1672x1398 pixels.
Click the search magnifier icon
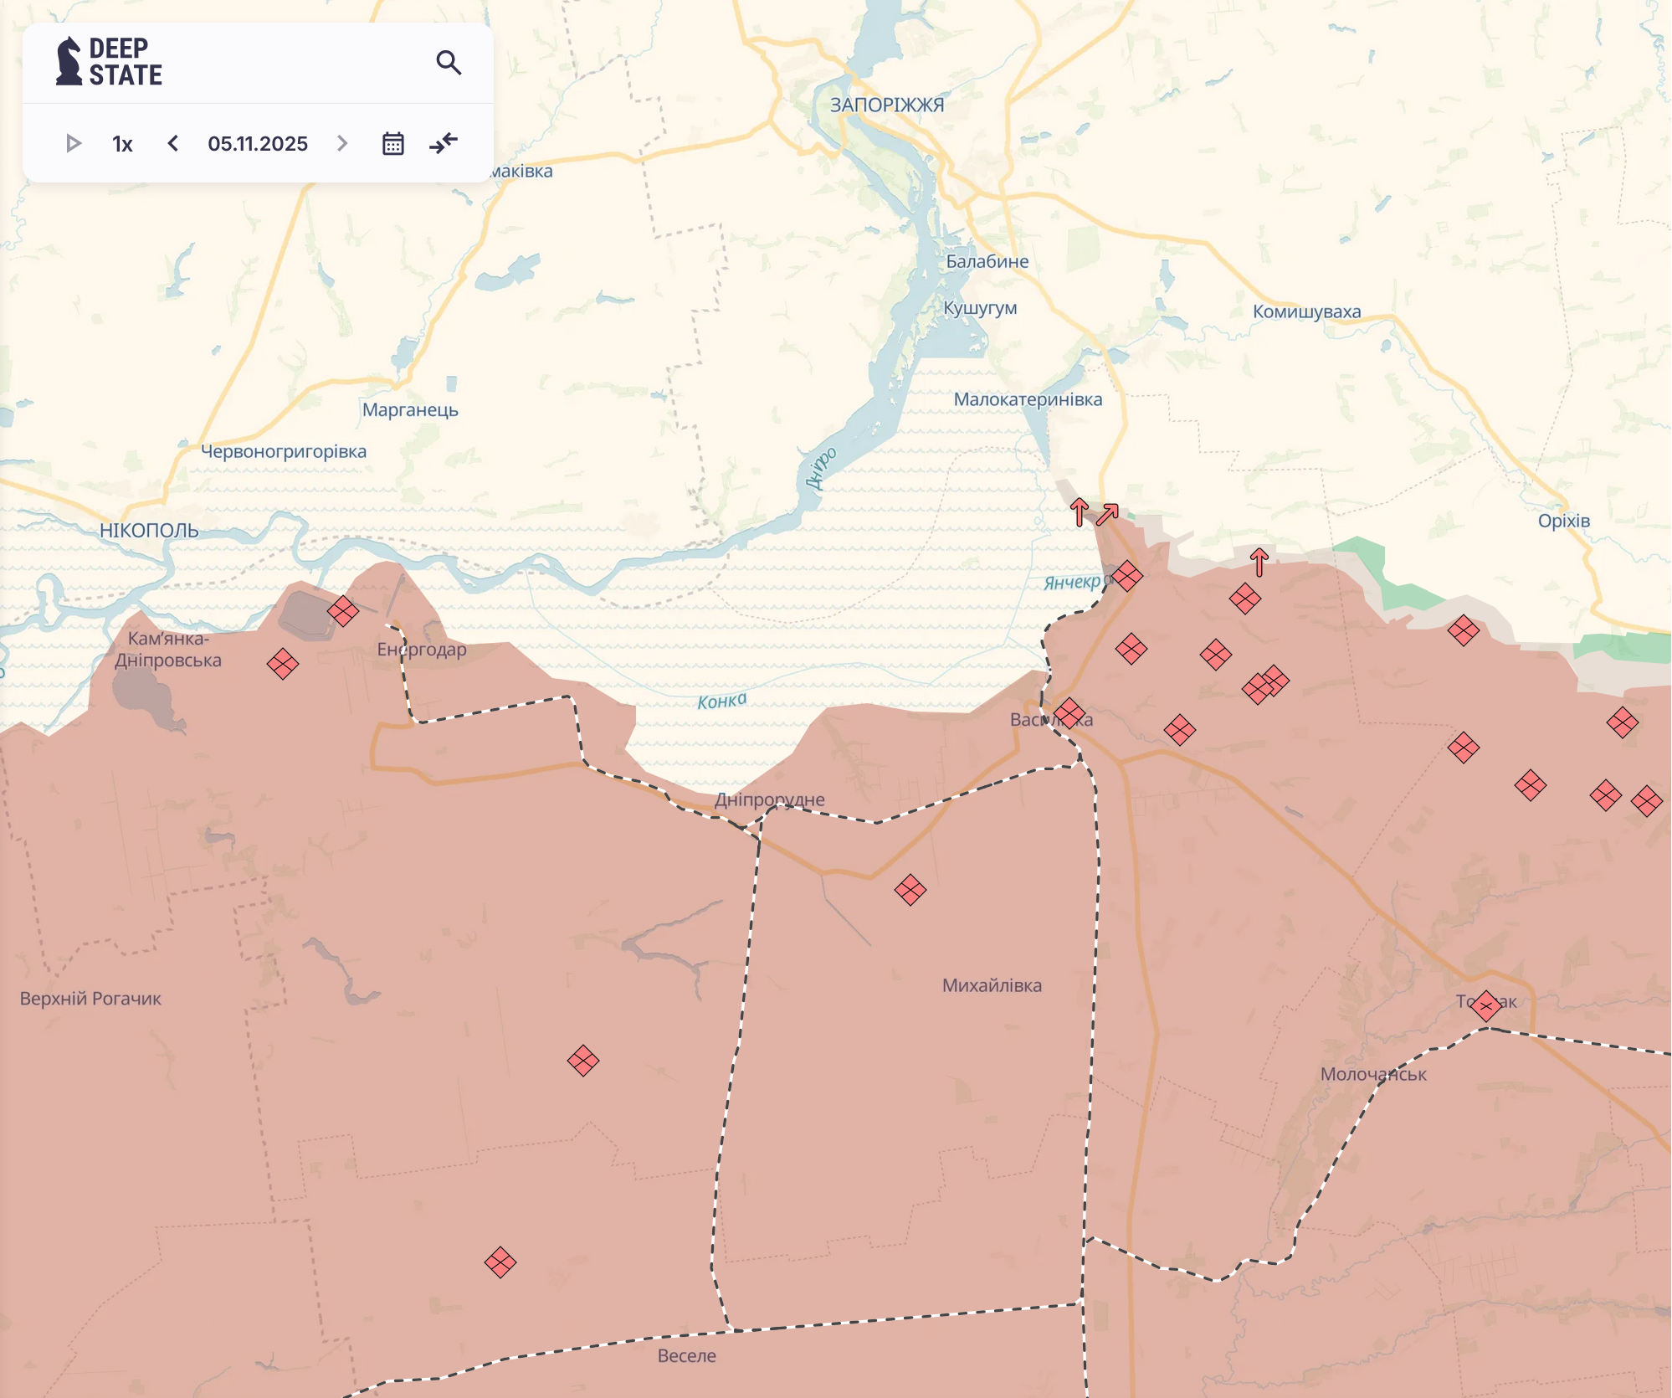[x=449, y=63]
